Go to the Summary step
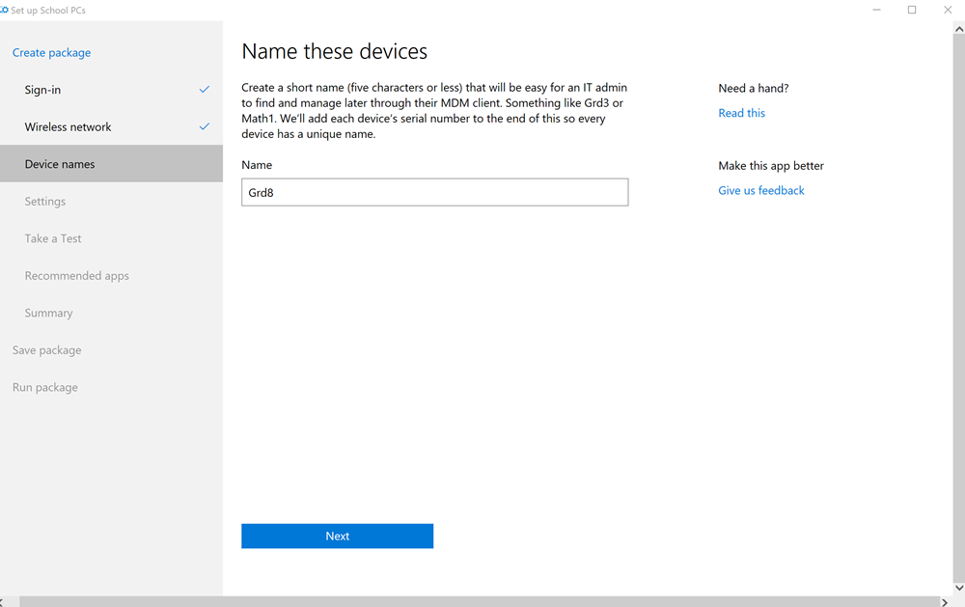Viewport: 965px width, 607px height. coord(48,314)
